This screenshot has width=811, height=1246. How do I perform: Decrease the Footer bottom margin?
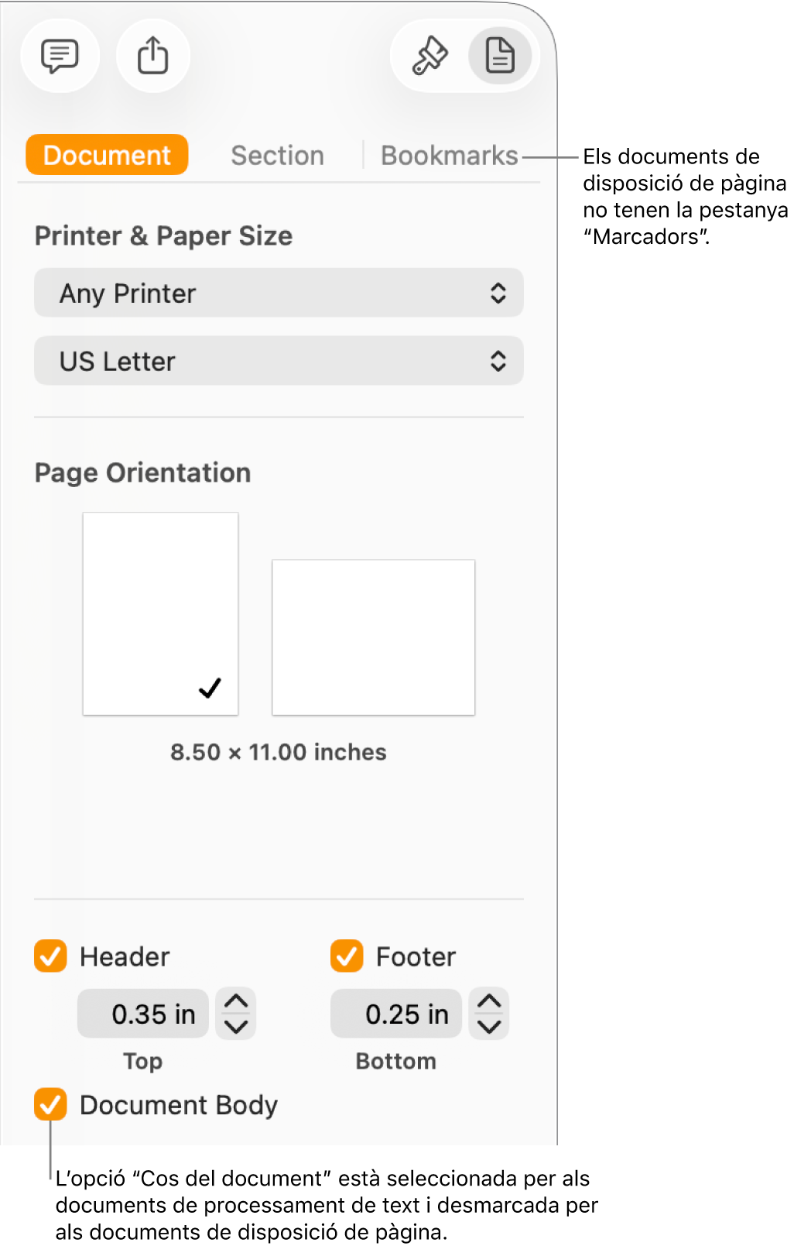[x=489, y=1027]
